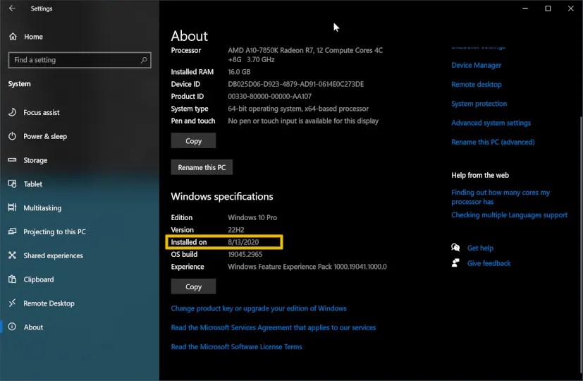Click the Installed on date 8/13/2020

pos(243,242)
